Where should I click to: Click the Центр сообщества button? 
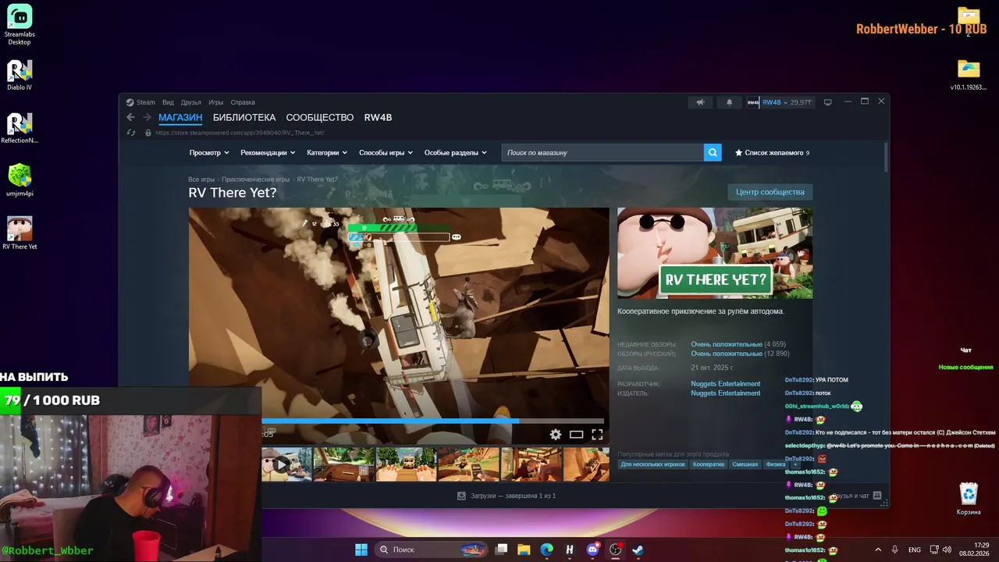tap(770, 192)
